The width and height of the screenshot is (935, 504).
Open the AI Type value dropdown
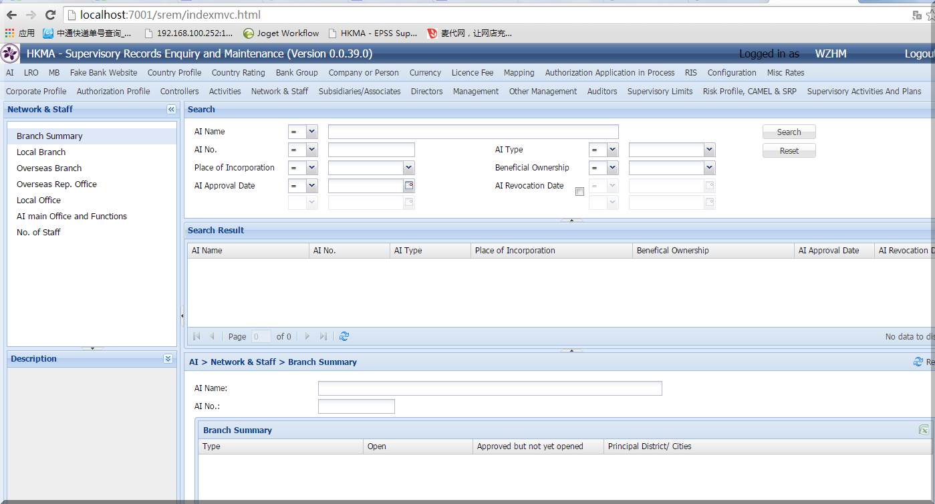(709, 150)
